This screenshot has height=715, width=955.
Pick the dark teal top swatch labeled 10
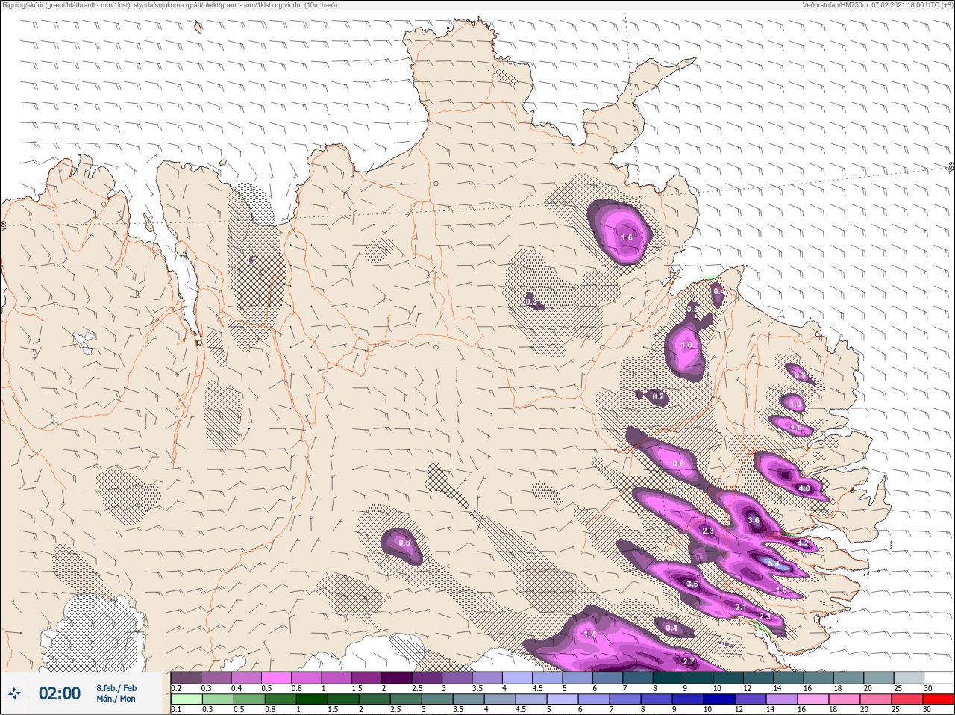pyautogui.click(x=730, y=678)
